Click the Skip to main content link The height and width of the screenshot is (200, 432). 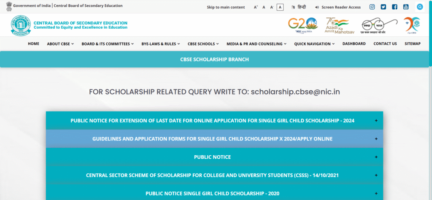[x=226, y=7]
